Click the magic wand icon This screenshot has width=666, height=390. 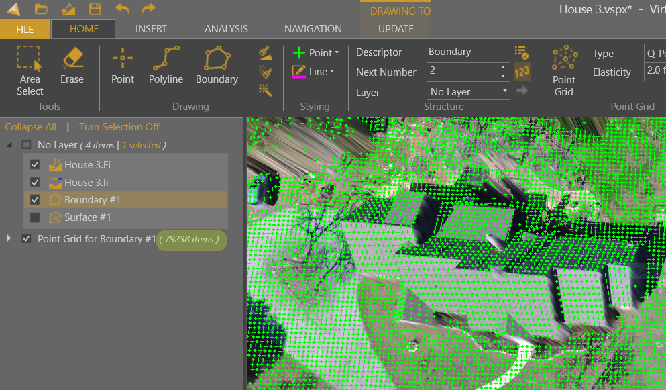click(266, 90)
